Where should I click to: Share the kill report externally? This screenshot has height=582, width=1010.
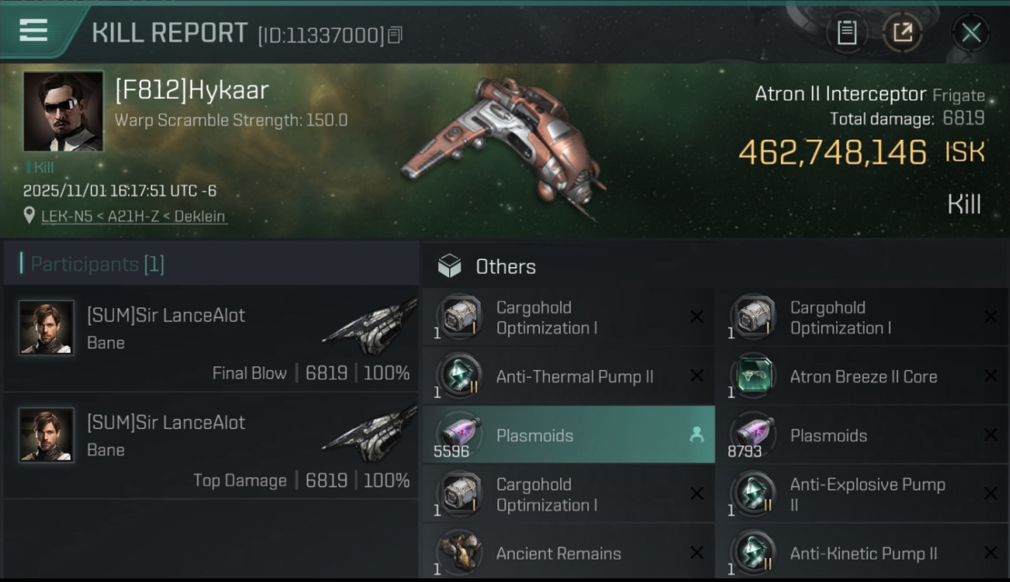902,33
